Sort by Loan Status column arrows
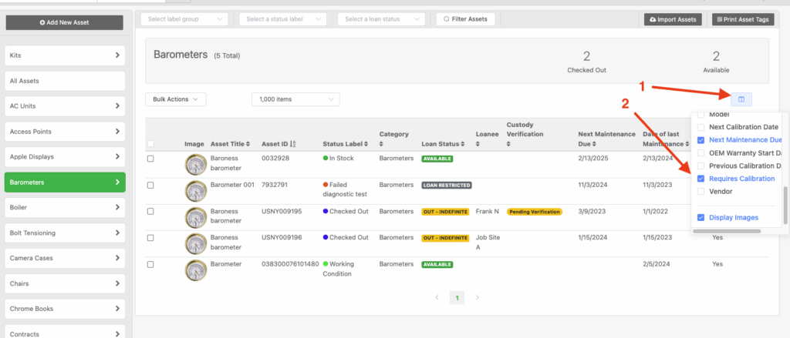The height and width of the screenshot is (338, 790). coord(463,144)
